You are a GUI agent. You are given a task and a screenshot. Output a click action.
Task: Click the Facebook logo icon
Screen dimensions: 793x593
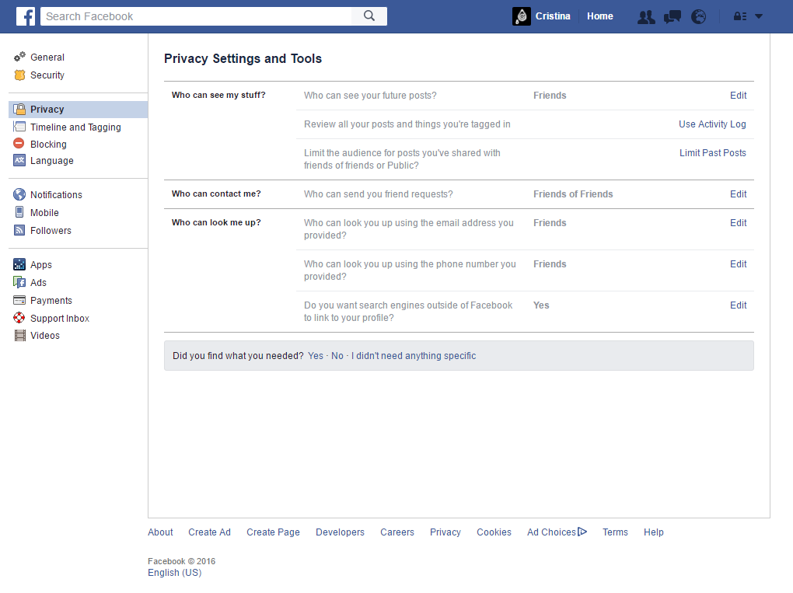[26, 16]
